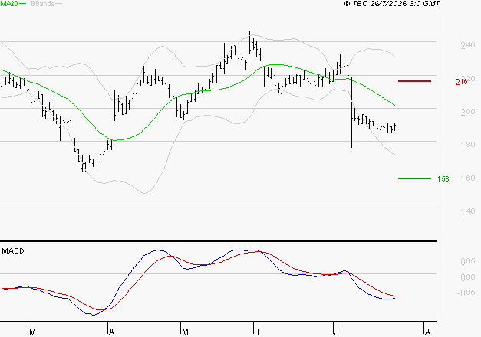Image resolution: width=481 pixels, height=337 pixels.
Task: Click the second M month marker
Action: (185, 332)
